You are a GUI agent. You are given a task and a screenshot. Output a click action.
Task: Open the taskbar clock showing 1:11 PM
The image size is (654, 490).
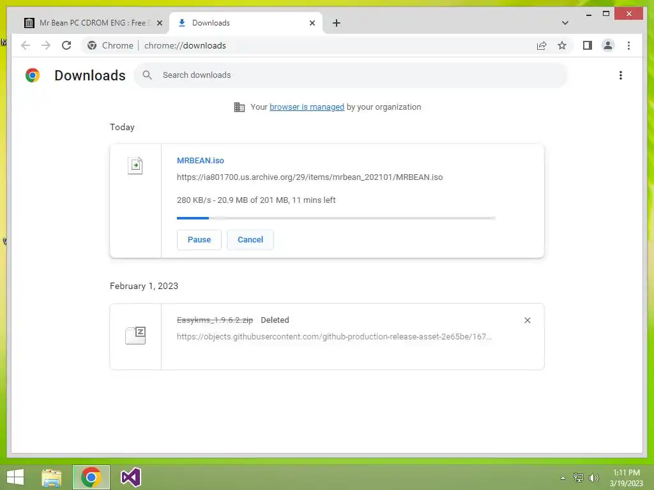coord(627,478)
